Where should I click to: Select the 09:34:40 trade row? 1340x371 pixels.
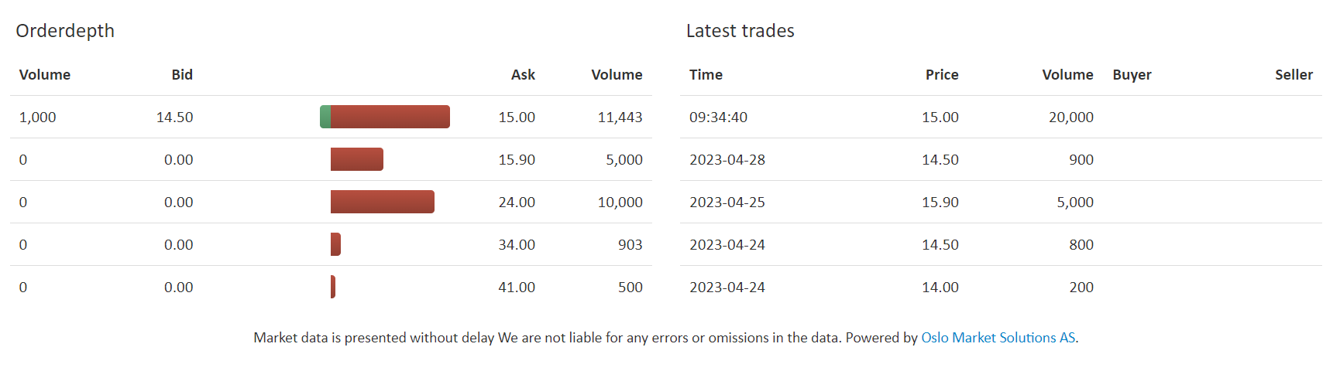(1001, 117)
